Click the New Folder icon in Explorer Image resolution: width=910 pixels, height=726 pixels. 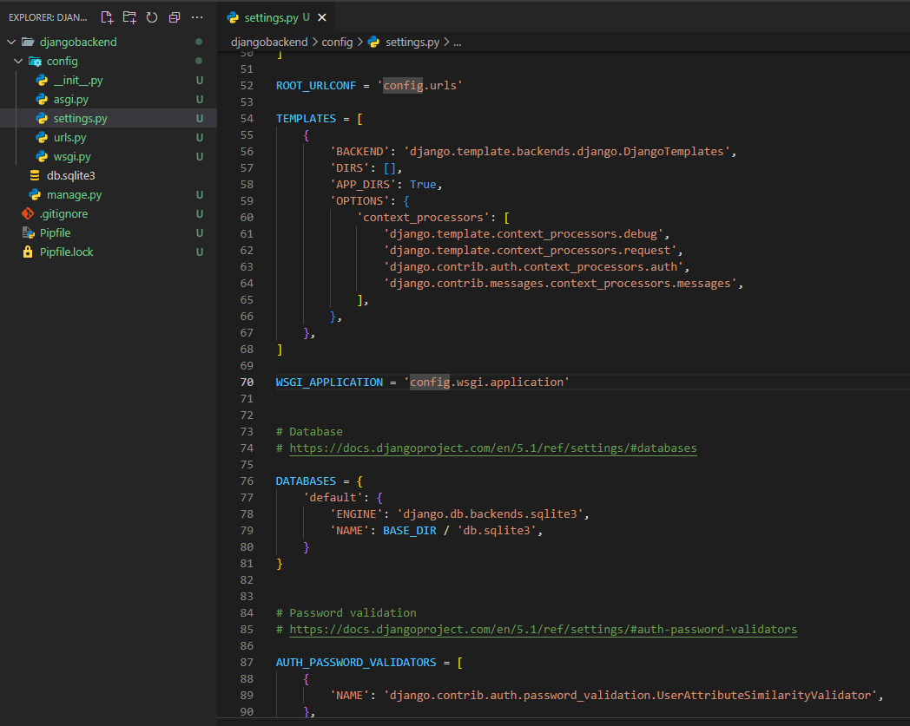tap(129, 17)
